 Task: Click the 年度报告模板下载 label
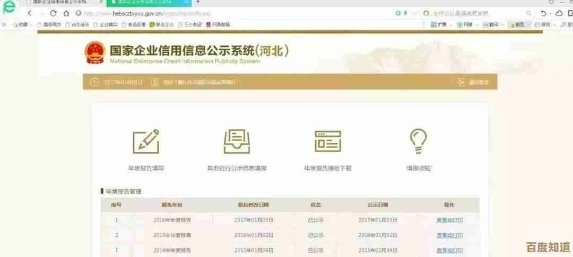click(x=328, y=168)
